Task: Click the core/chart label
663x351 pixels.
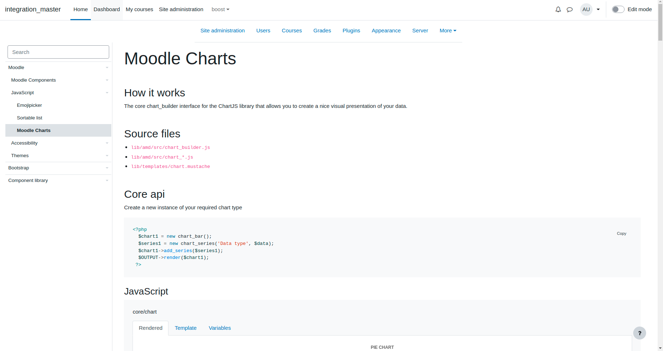Action: click(x=145, y=312)
